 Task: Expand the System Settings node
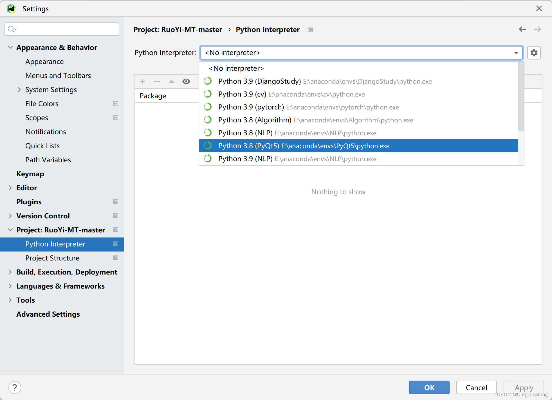(x=19, y=90)
